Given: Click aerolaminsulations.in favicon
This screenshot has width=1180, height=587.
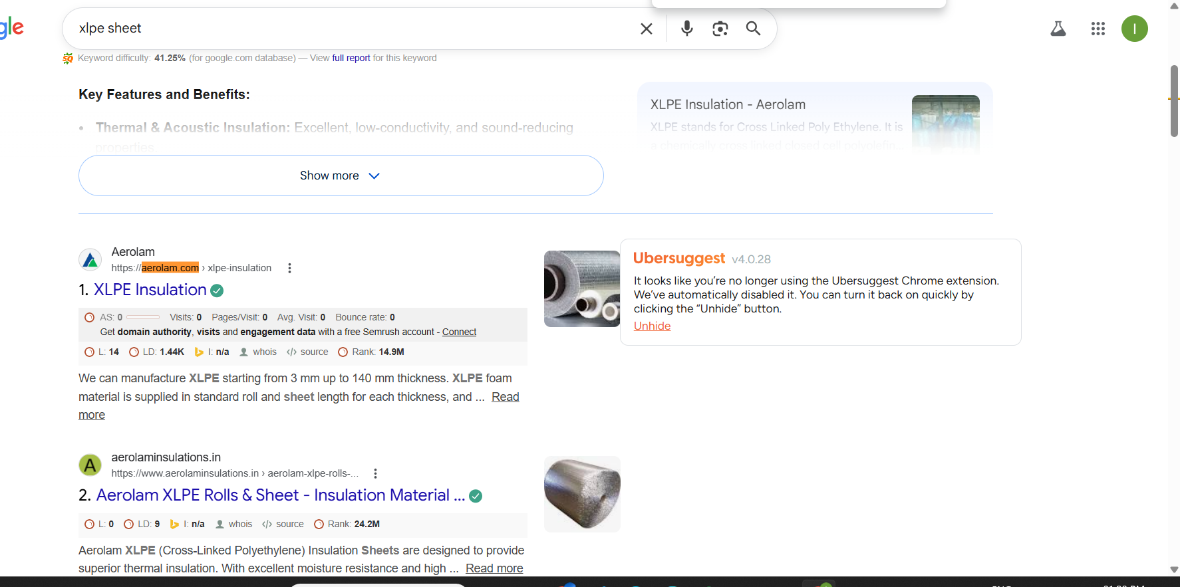Looking at the screenshot, I should coord(90,465).
